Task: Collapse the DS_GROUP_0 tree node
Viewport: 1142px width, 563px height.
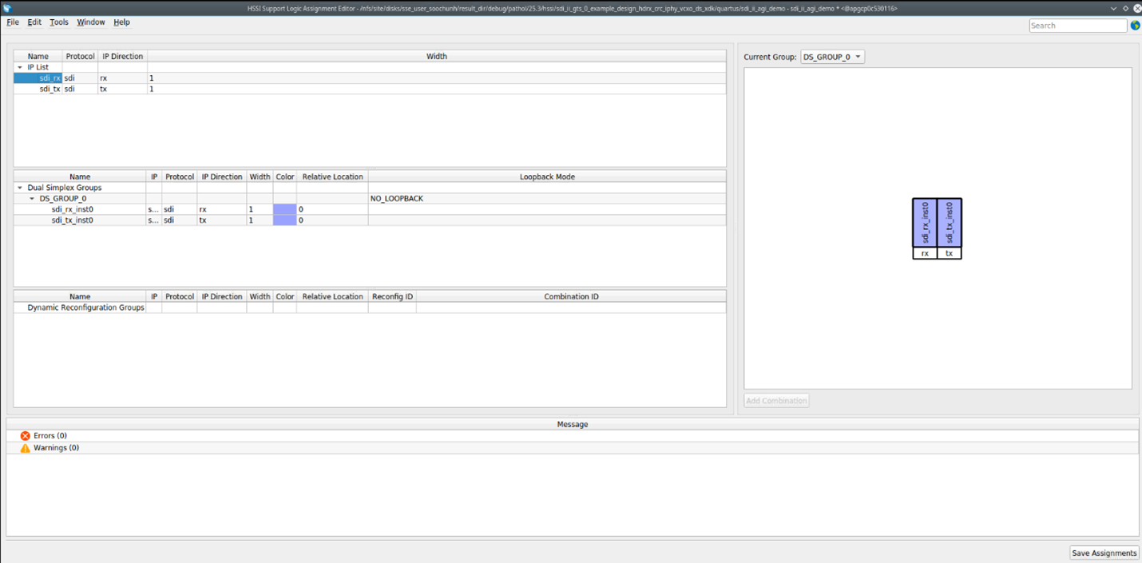Action: (x=32, y=198)
